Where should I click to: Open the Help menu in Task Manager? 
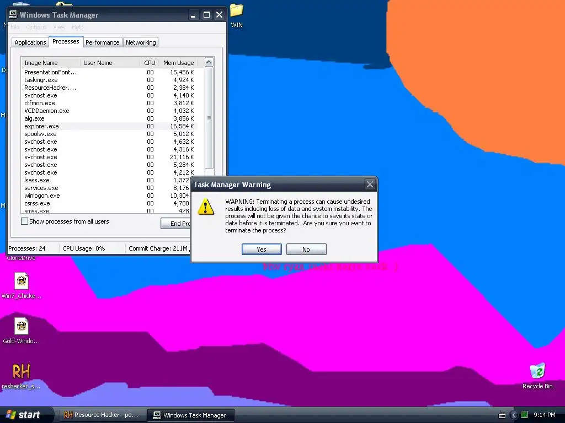[77, 27]
